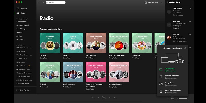Open the St. Lucia radio cover

click(50, 72)
